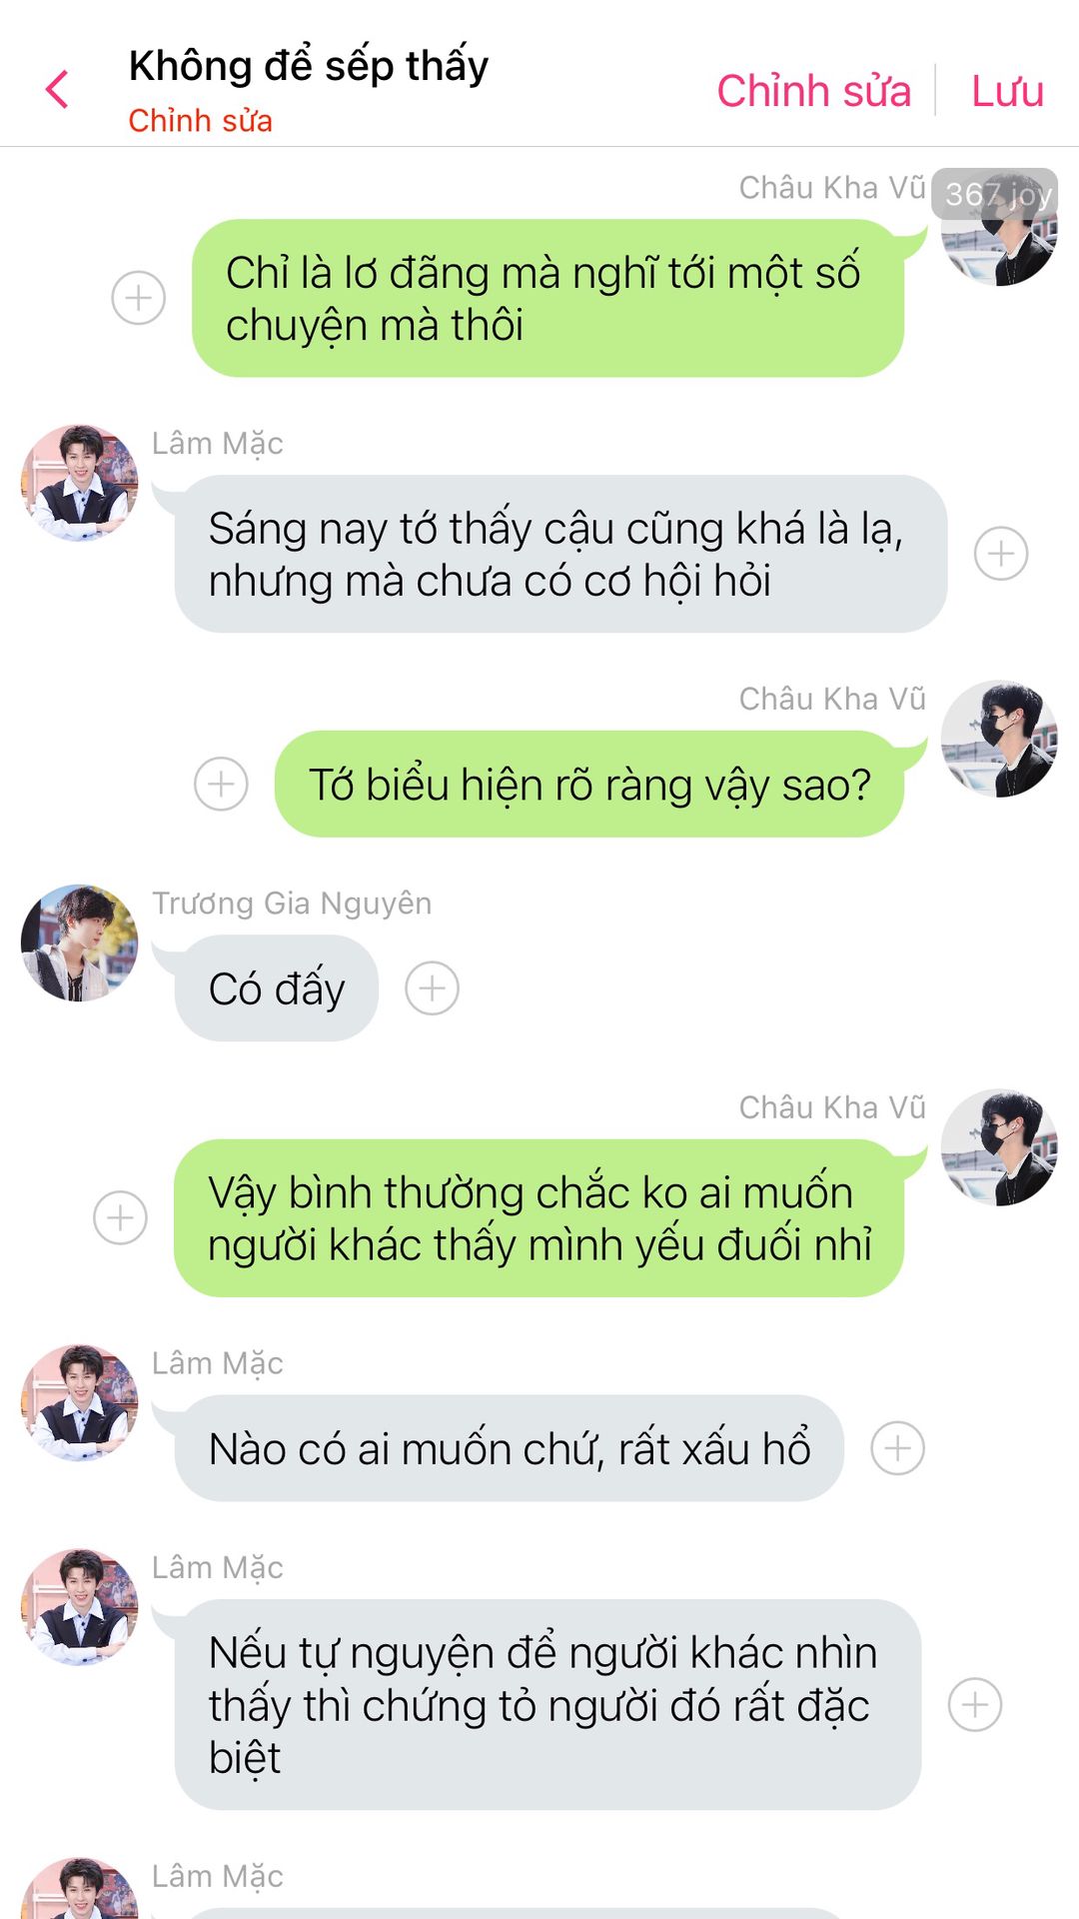1079x1919 pixels.
Task: Tap red "Chỉnh sửa" link under the title
Action: tap(200, 121)
